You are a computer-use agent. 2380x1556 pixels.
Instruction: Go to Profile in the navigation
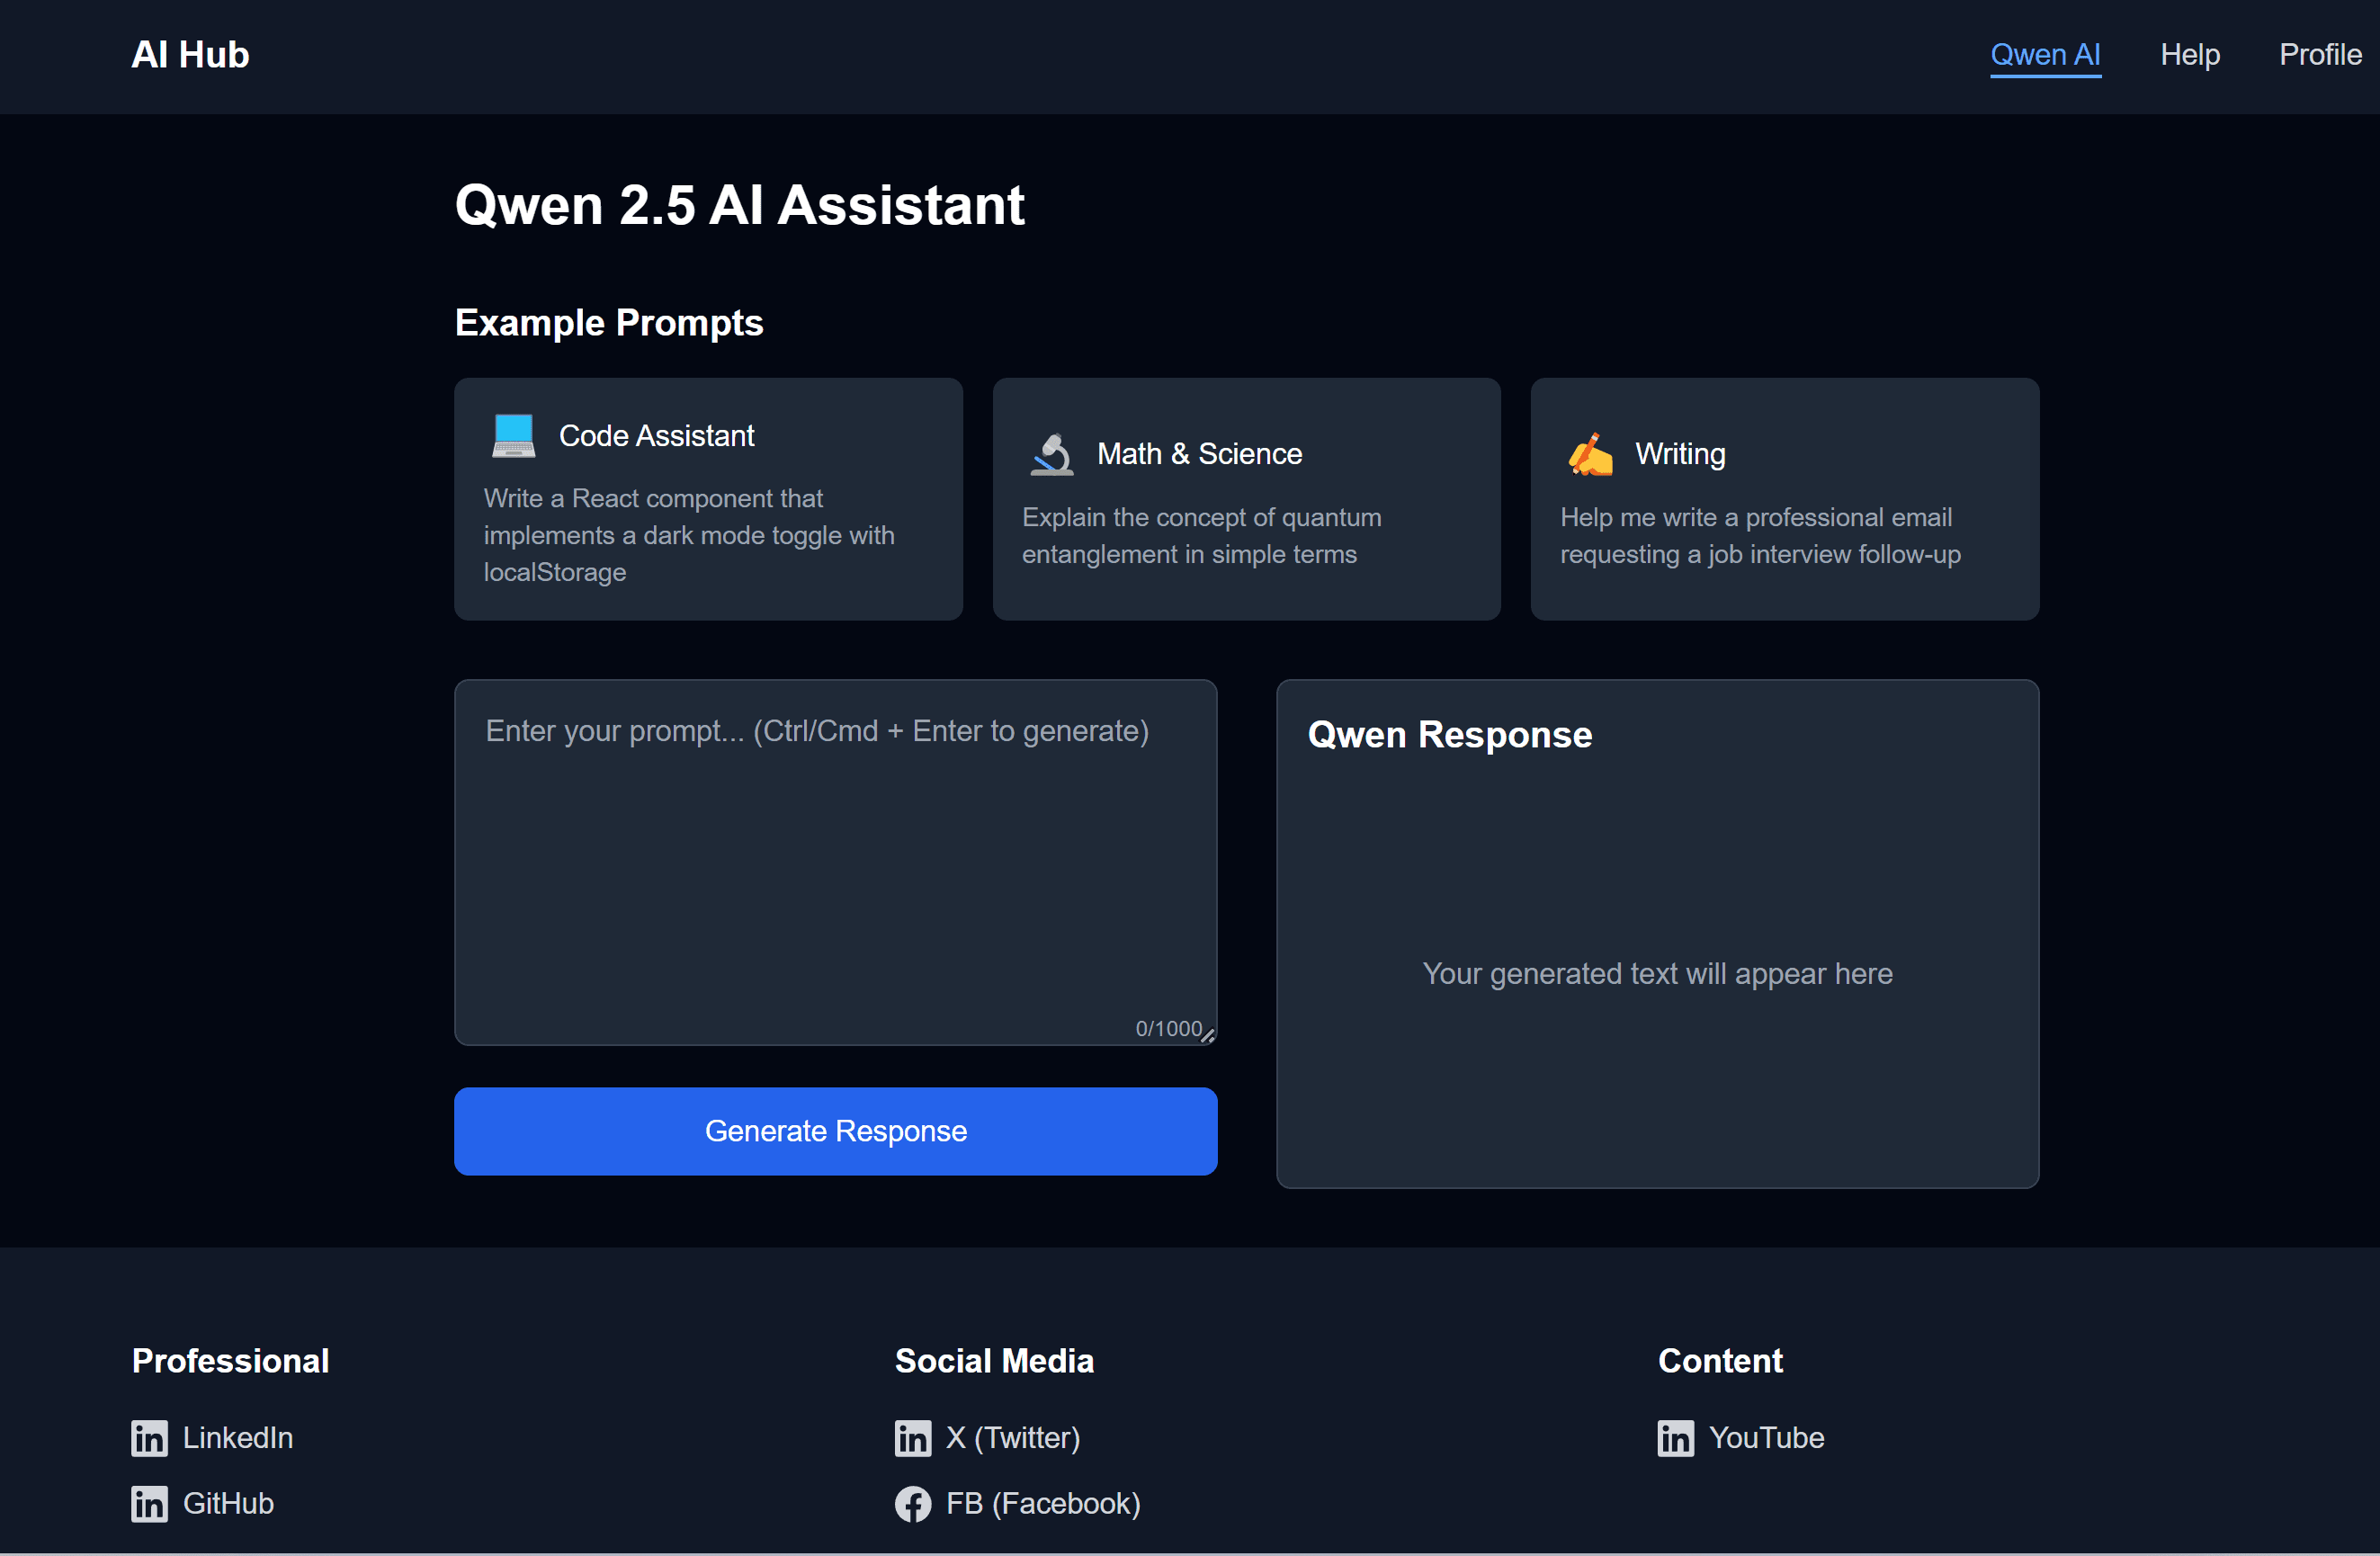coord(2319,55)
